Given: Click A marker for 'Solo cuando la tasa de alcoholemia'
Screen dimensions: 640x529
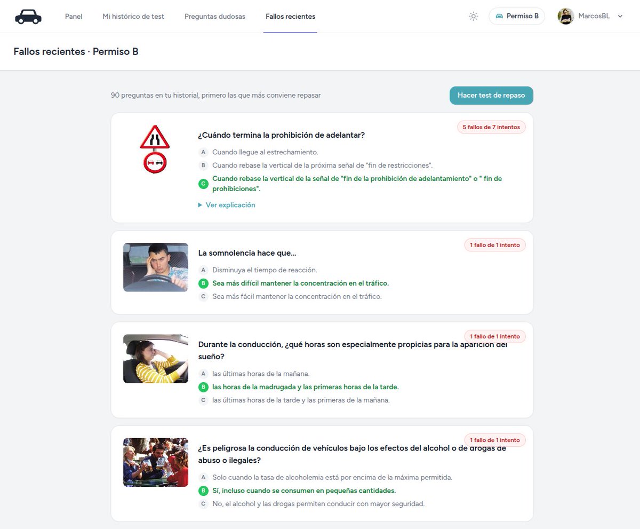Looking at the screenshot, I should coord(203,477).
